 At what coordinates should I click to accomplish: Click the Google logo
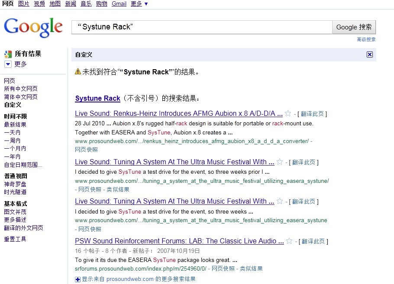pos(33,28)
